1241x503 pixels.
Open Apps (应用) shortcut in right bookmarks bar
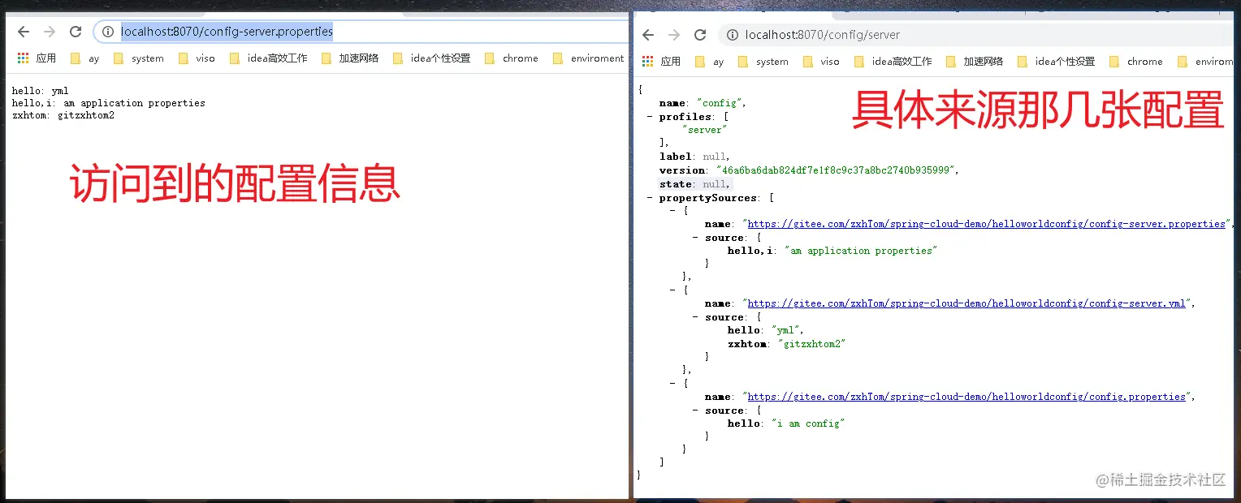[x=662, y=62]
